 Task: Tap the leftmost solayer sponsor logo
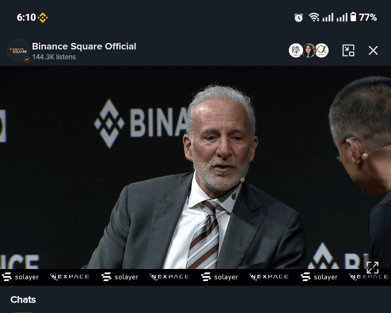point(20,277)
